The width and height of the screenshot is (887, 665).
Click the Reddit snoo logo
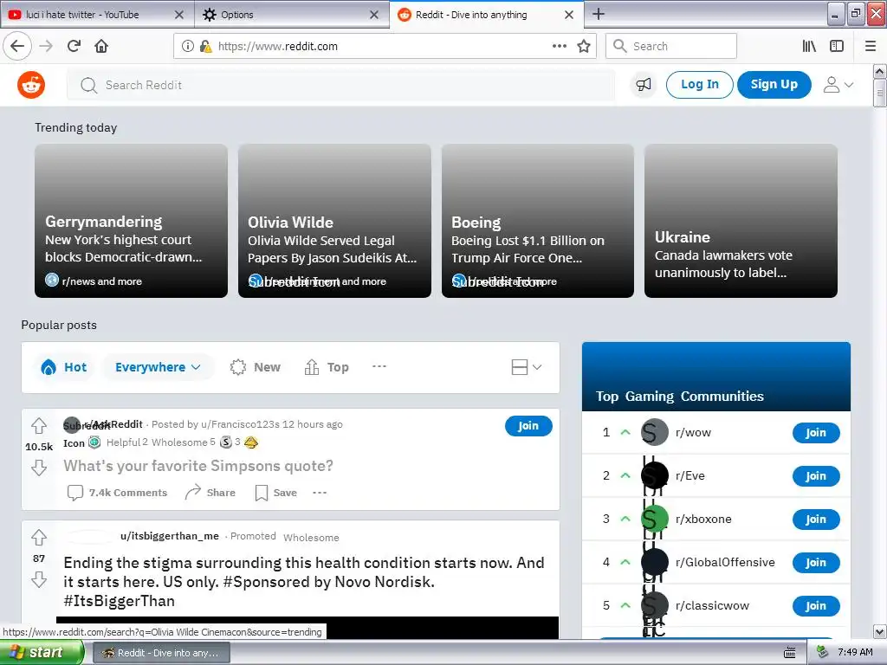point(31,86)
